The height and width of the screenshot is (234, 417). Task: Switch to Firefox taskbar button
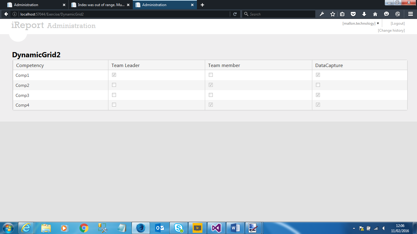(141, 228)
